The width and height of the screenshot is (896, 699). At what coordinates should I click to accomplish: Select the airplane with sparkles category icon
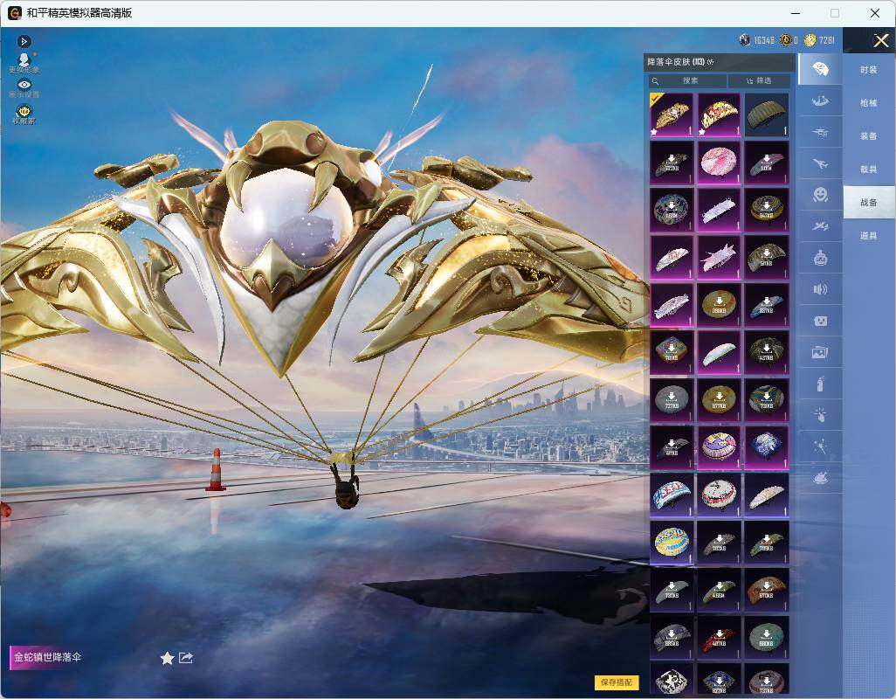pyautogui.click(x=820, y=226)
